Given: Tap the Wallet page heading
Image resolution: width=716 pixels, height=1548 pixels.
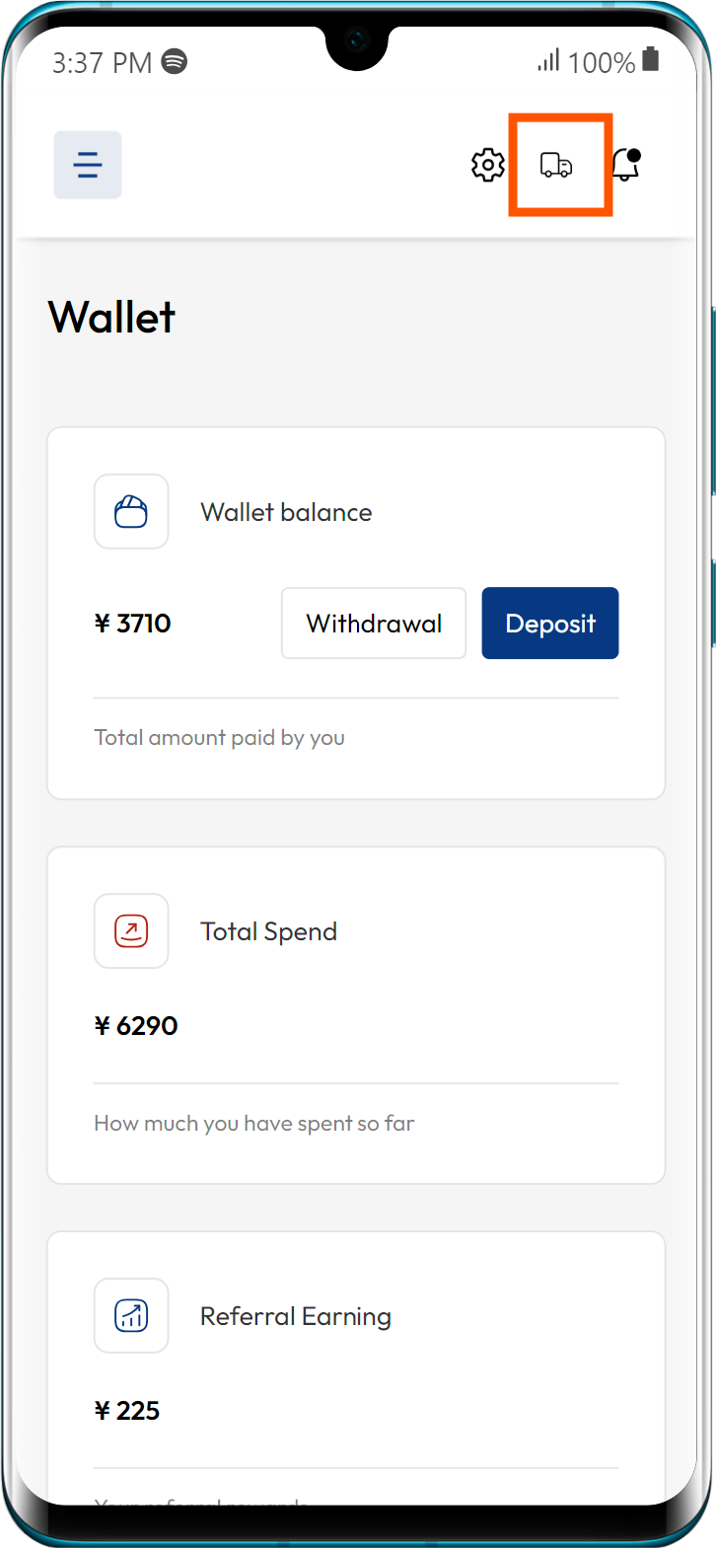Looking at the screenshot, I should 111,318.
